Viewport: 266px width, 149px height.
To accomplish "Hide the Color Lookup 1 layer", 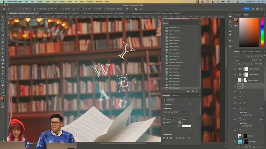I will tap(235, 74).
